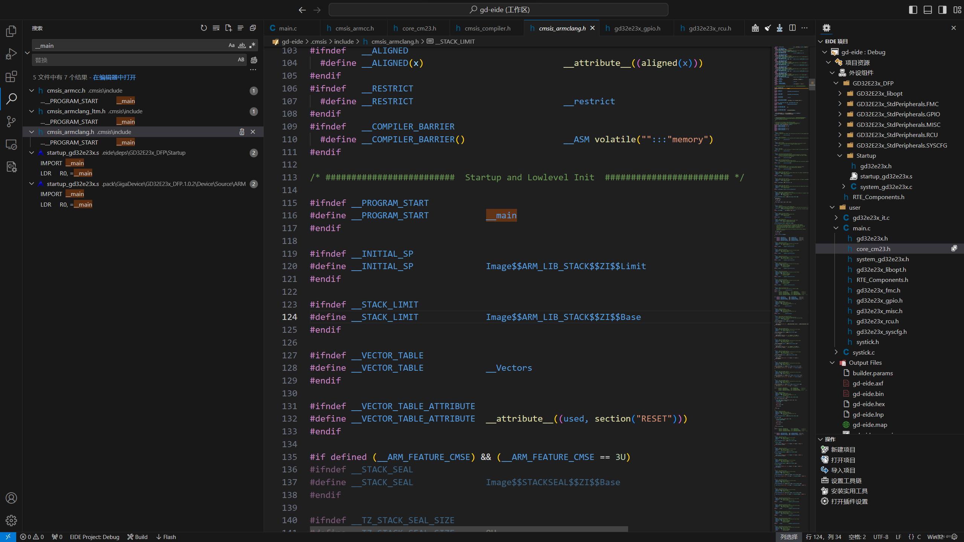Open the Manage settings gear icon
This screenshot has width=964, height=542.
point(11,520)
